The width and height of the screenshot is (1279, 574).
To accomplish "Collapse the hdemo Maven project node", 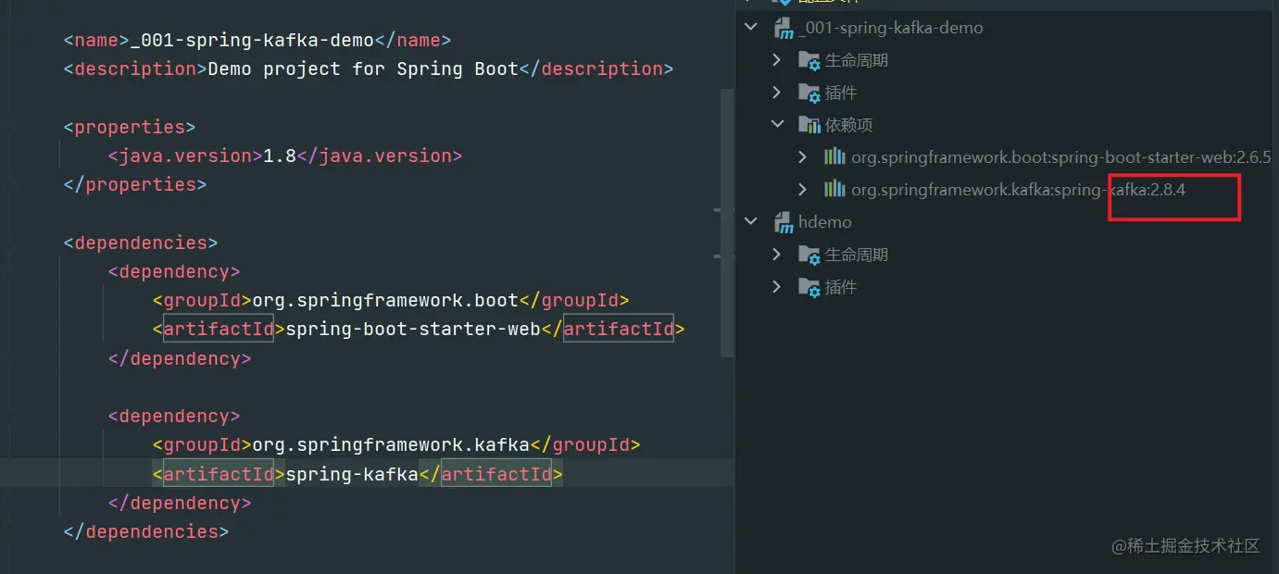I will coord(752,222).
